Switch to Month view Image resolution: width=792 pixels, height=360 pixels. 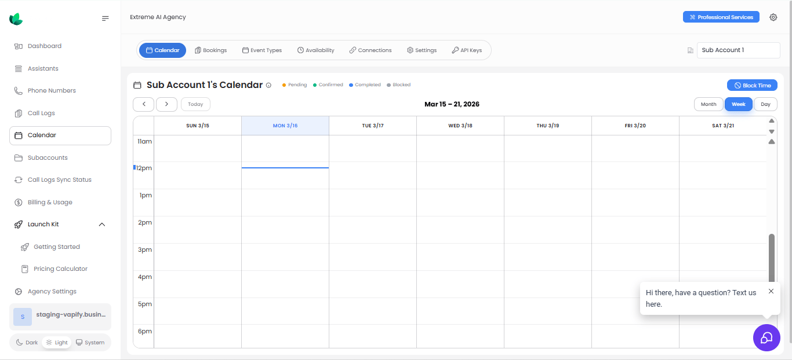709,104
